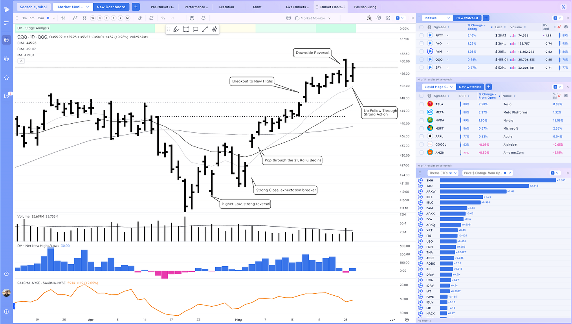Tick the AMZN row checkbox
The height and width of the screenshot is (324, 572).
click(x=422, y=152)
